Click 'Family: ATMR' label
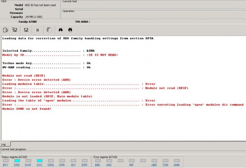Viewport: 246px width, 168px height. tap(28, 22)
